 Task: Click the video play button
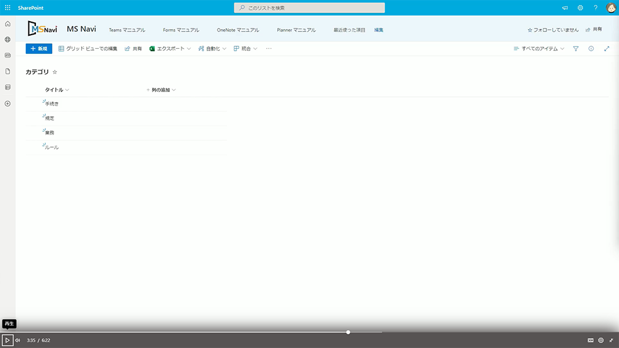coord(7,340)
